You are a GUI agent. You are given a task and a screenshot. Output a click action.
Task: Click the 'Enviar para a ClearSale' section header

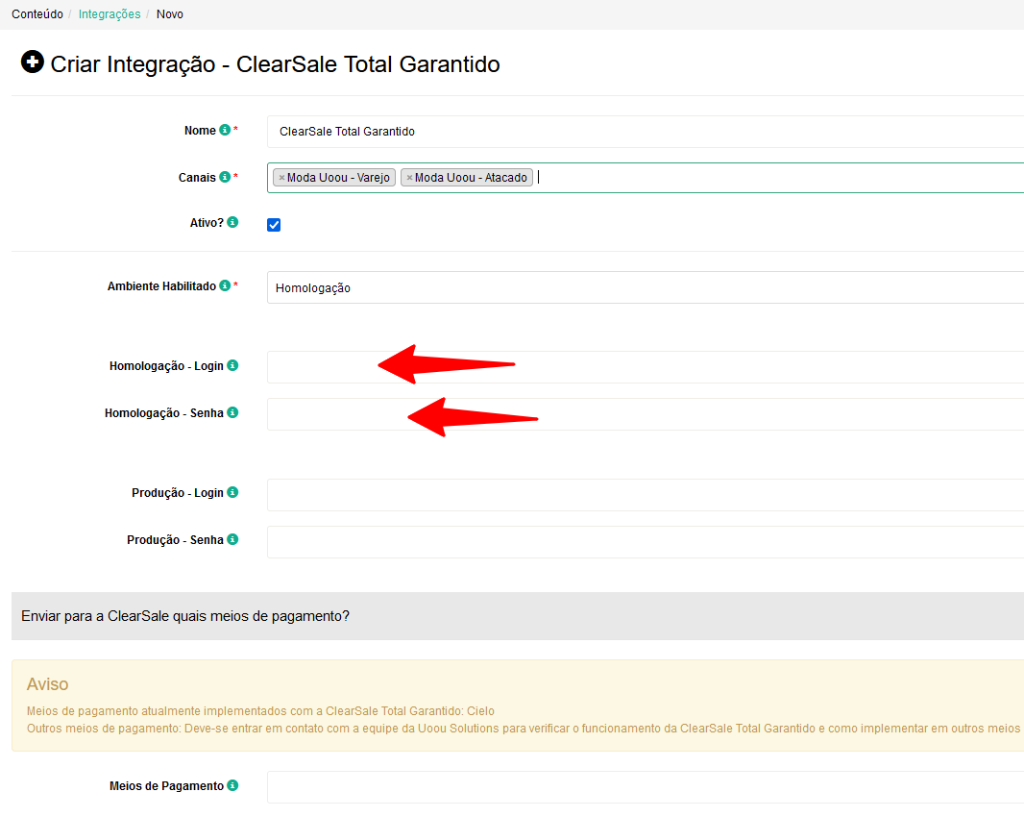pos(517,616)
